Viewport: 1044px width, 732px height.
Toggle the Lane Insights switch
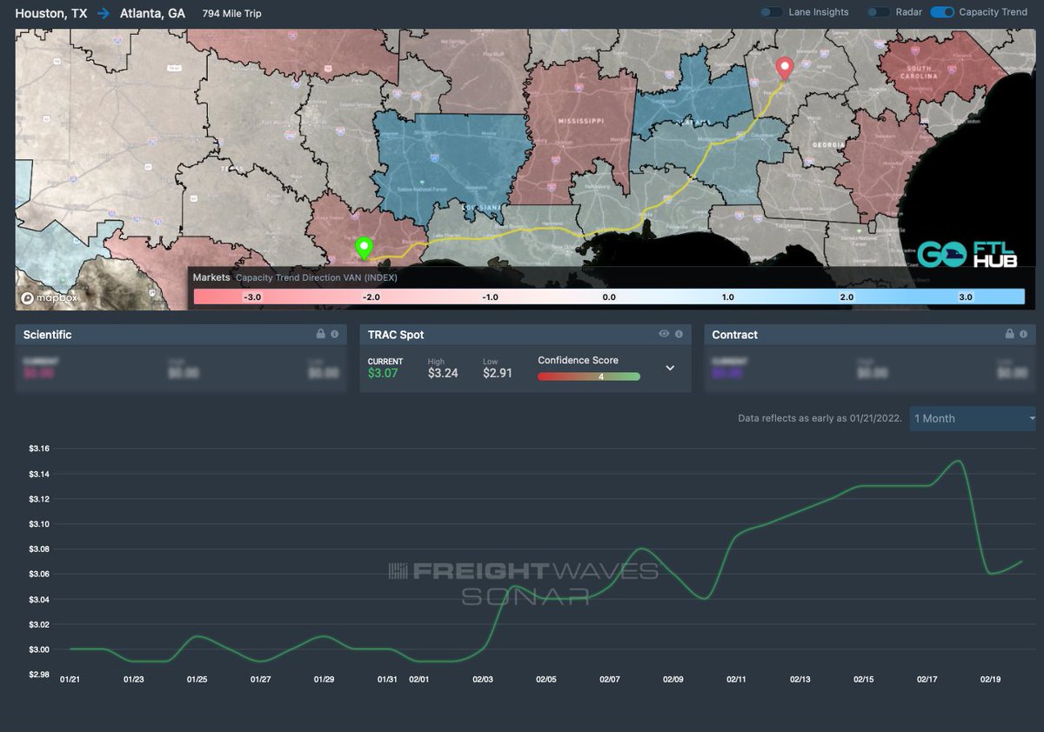[x=771, y=13]
